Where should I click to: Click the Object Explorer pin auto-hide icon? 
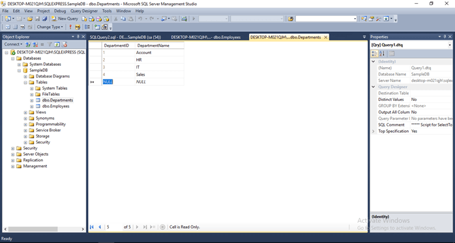(78, 37)
